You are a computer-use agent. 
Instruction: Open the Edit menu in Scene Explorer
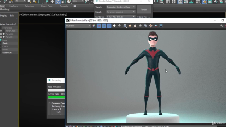point(12,16)
